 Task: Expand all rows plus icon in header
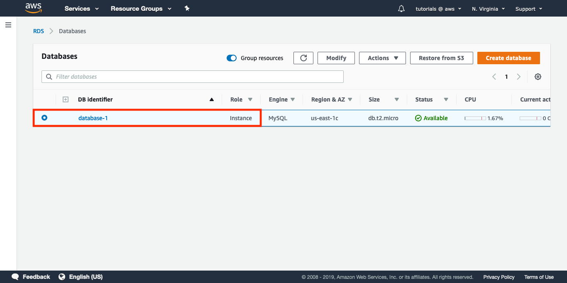[65, 99]
